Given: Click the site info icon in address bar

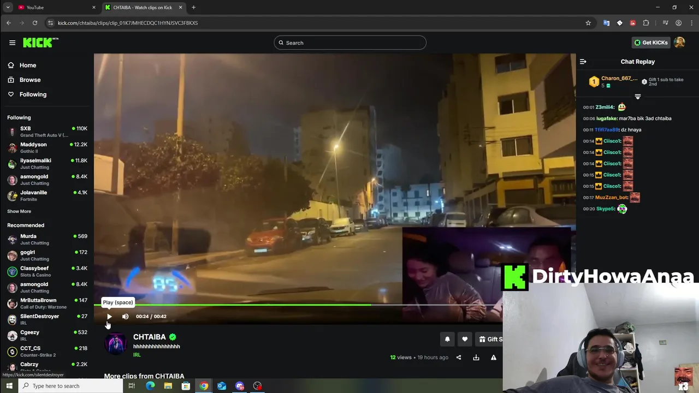Looking at the screenshot, I should [51, 23].
